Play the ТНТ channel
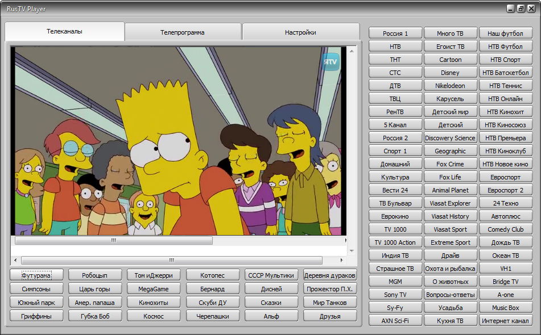This screenshot has height=335, width=541. click(x=395, y=60)
